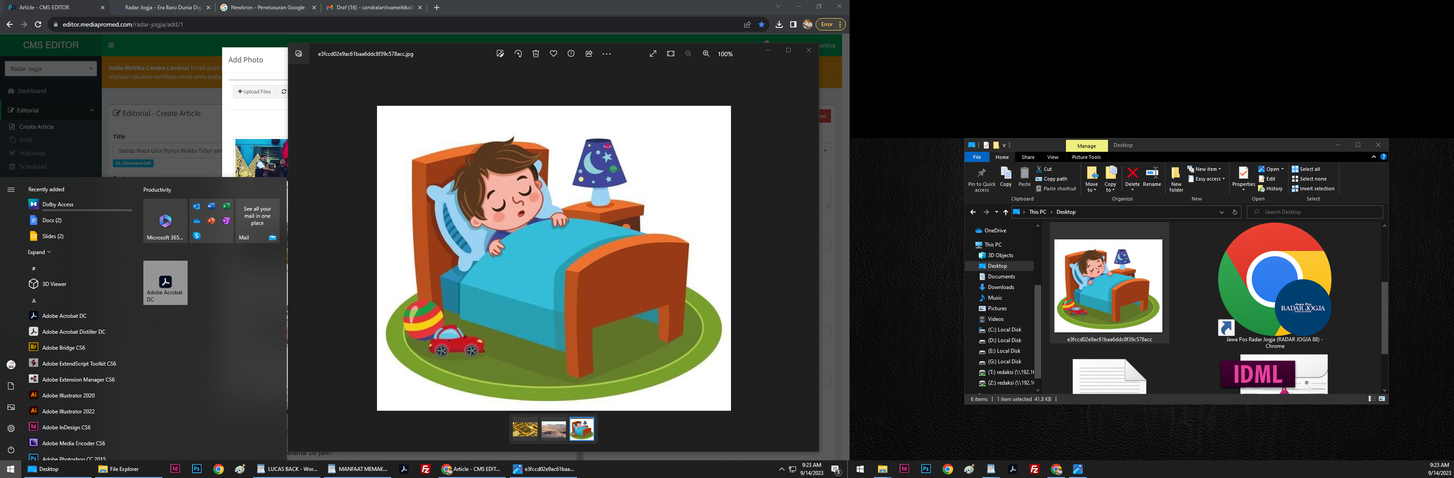Viewport: 1454px width, 478px height.
Task: Zoom in on the image
Action: 706,54
